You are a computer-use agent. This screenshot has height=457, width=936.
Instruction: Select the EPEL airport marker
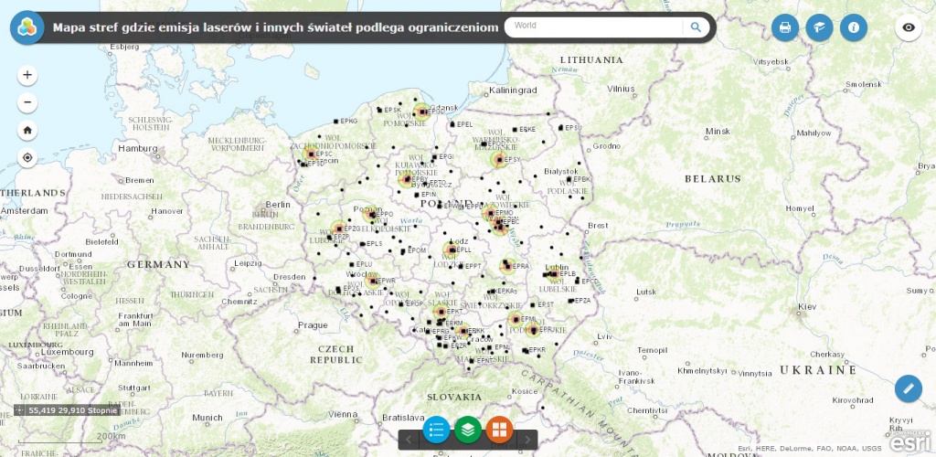coord(452,124)
